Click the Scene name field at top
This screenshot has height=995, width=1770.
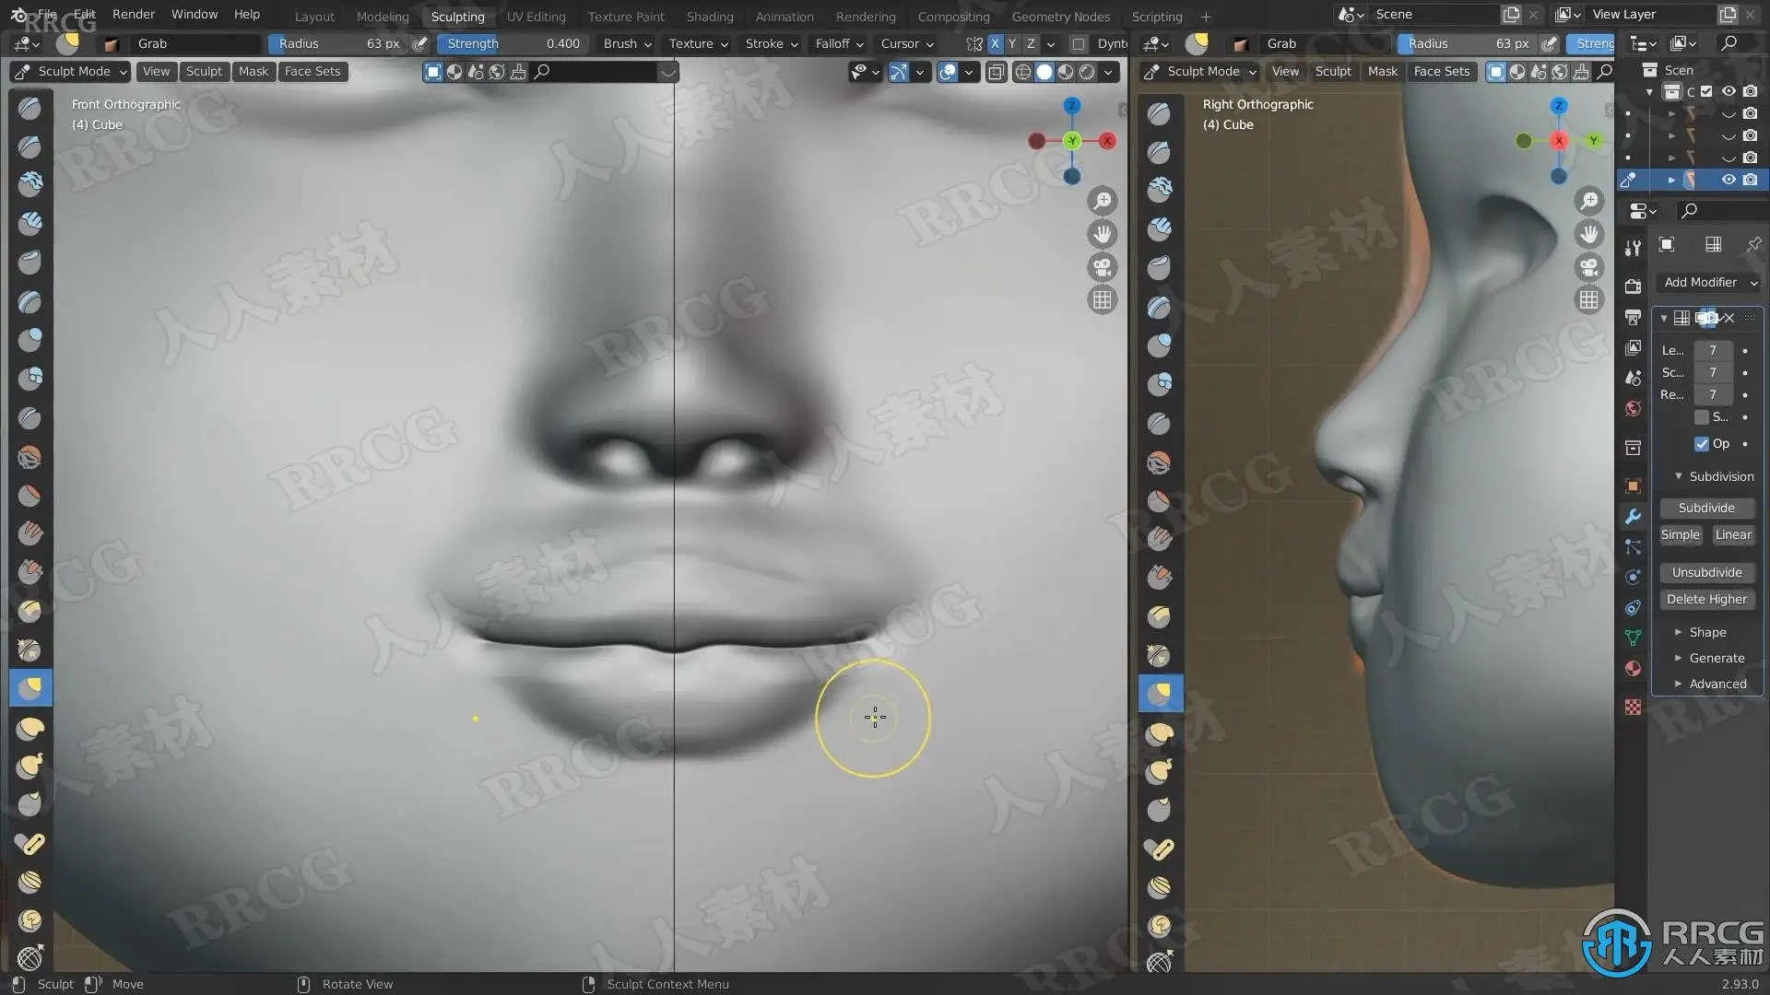1431,15
